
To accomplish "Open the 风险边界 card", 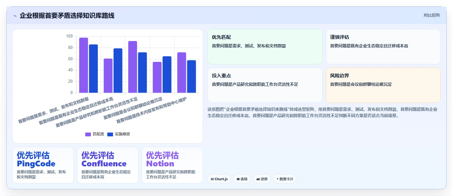I will pyautogui.click(x=383, y=85).
